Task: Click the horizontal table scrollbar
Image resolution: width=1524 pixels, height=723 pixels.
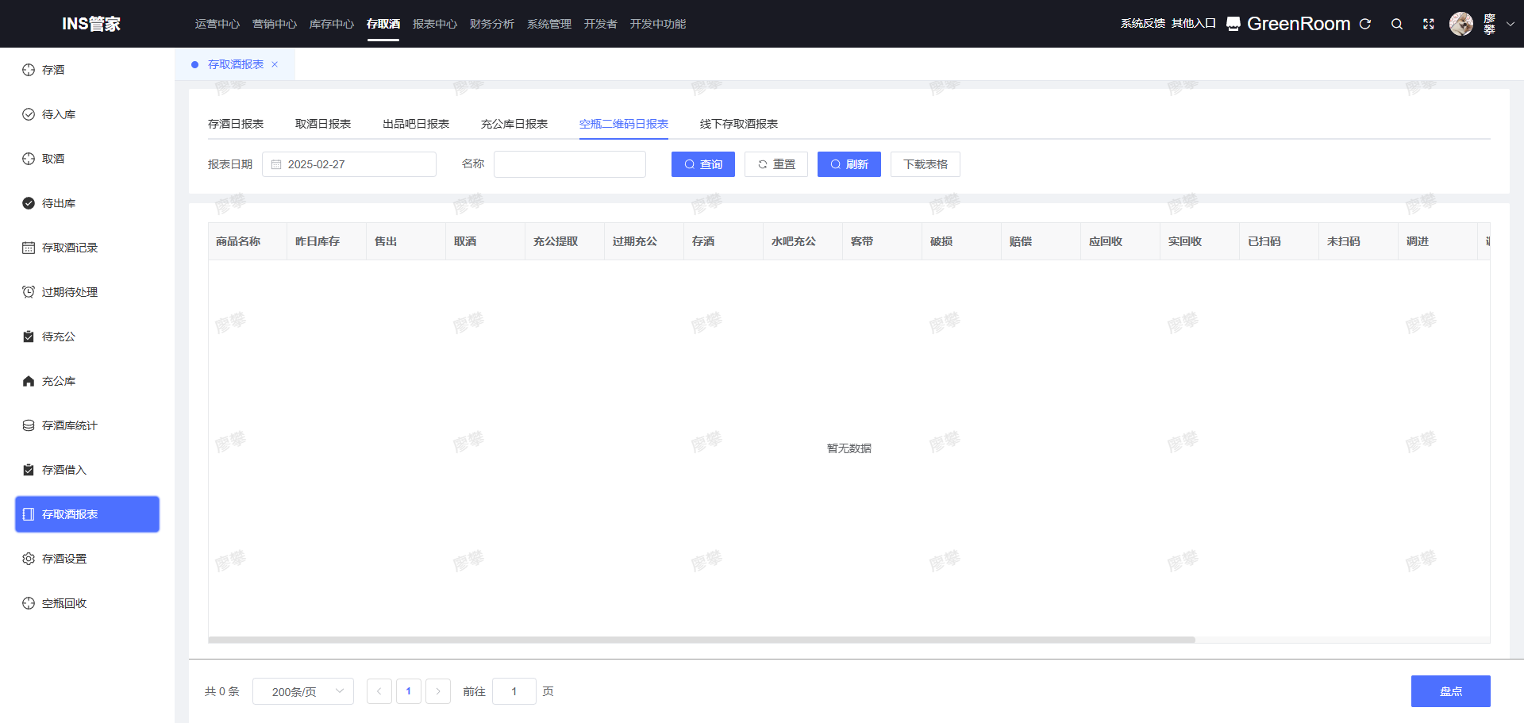Action: [702, 640]
